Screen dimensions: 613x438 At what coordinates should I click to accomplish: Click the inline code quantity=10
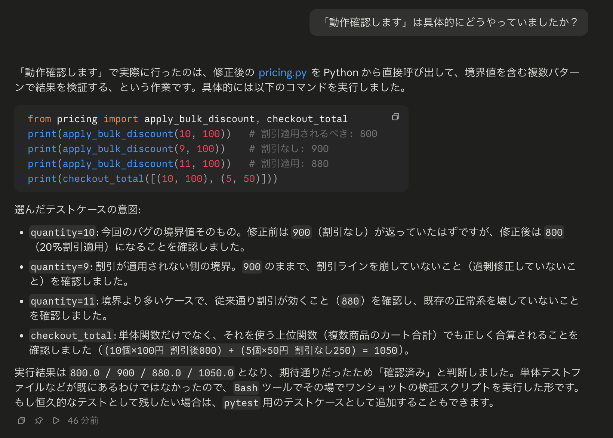pyautogui.click(x=63, y=232)
